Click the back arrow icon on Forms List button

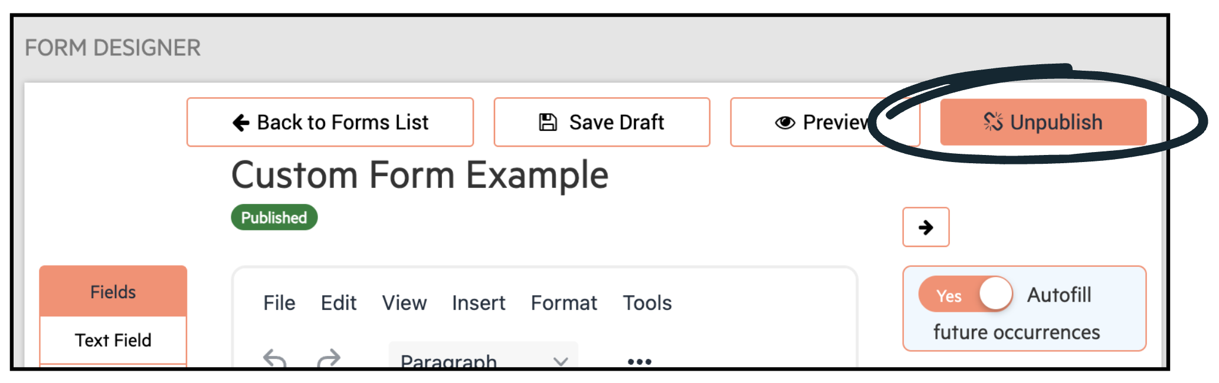[x=241, y=123]
